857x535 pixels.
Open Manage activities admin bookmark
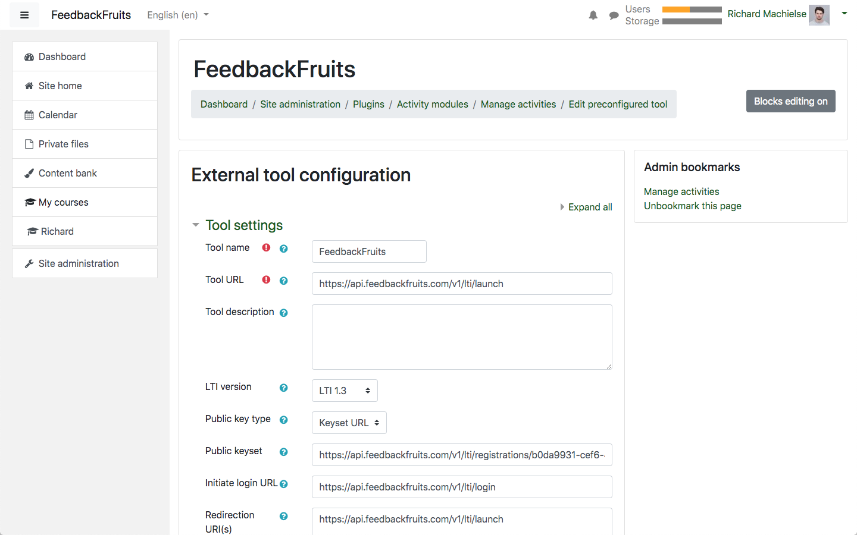coord(681,191)
